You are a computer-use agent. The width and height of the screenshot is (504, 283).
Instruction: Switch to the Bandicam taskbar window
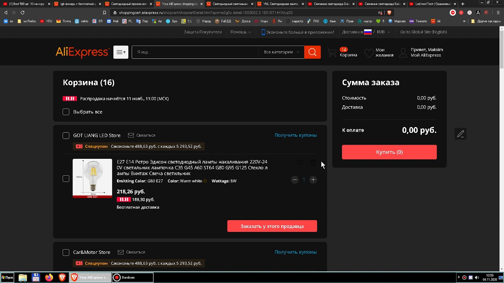[x=132, y=277]
